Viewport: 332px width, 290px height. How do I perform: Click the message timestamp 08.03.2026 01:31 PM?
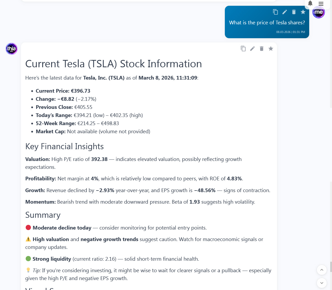[x=290, y=32]
